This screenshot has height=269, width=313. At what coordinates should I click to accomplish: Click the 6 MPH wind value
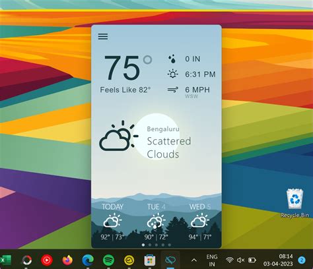click(x=197, y=90)
